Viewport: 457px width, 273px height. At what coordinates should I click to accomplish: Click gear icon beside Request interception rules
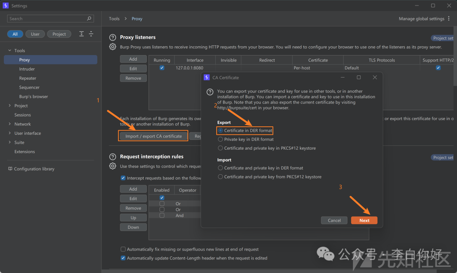point(113,166)
